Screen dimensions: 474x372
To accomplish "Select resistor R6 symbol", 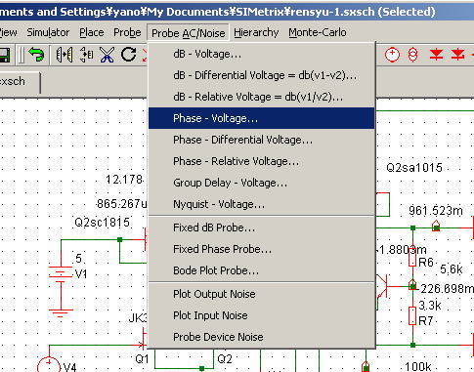I will [412, 258].
